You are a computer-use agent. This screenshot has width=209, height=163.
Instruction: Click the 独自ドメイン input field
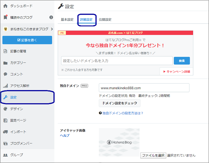[x=144, y=88]
